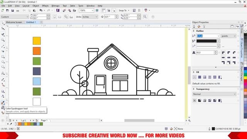
Task: Select the Freehand tool
Action: coord(3,46)
